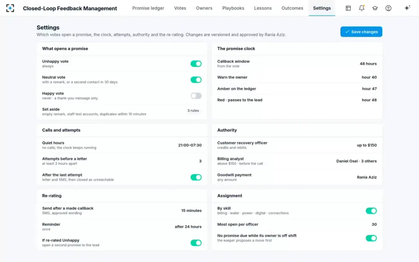Toggle no promise due off shift switch

(371, 238)
